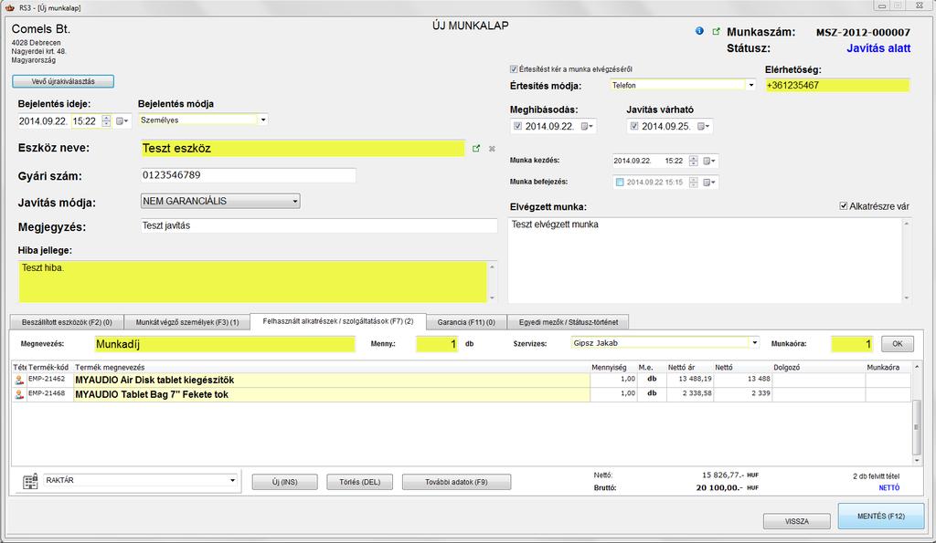Viewport: 936px width, 543px height.
Task: Click the Munka kezdés time spinner
Action: point(693,161)
